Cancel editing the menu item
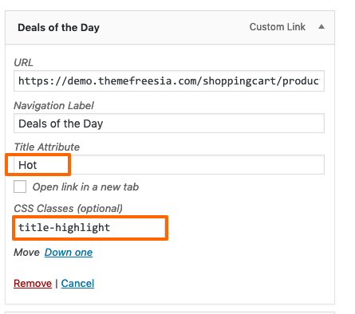 [x=77, y=284]
